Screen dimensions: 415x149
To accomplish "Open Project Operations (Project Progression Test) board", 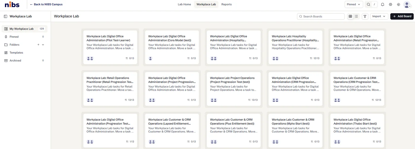I will pos(234,89).
